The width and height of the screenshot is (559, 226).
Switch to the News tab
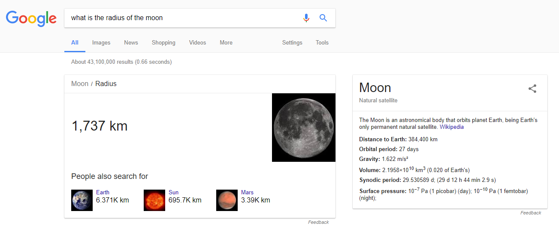click(131, 42)
